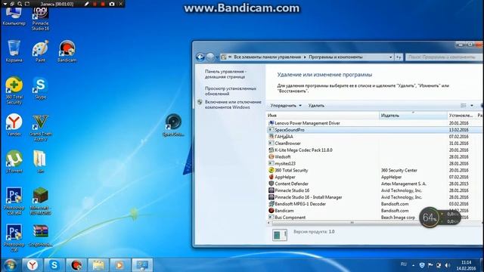Open the address bar history dropdown

coord(390,57)
